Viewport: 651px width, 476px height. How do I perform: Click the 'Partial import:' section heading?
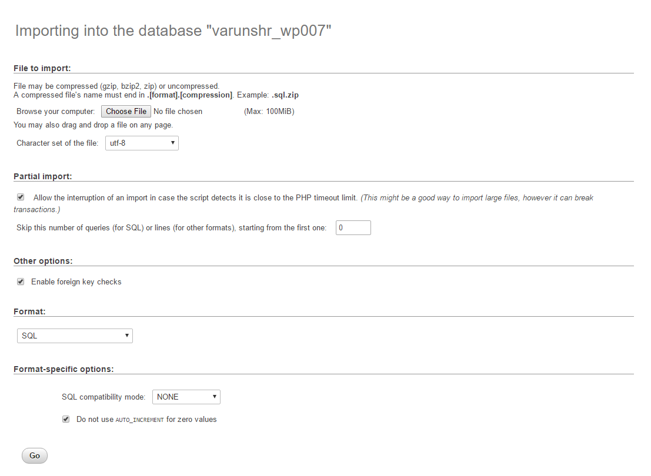42,176
